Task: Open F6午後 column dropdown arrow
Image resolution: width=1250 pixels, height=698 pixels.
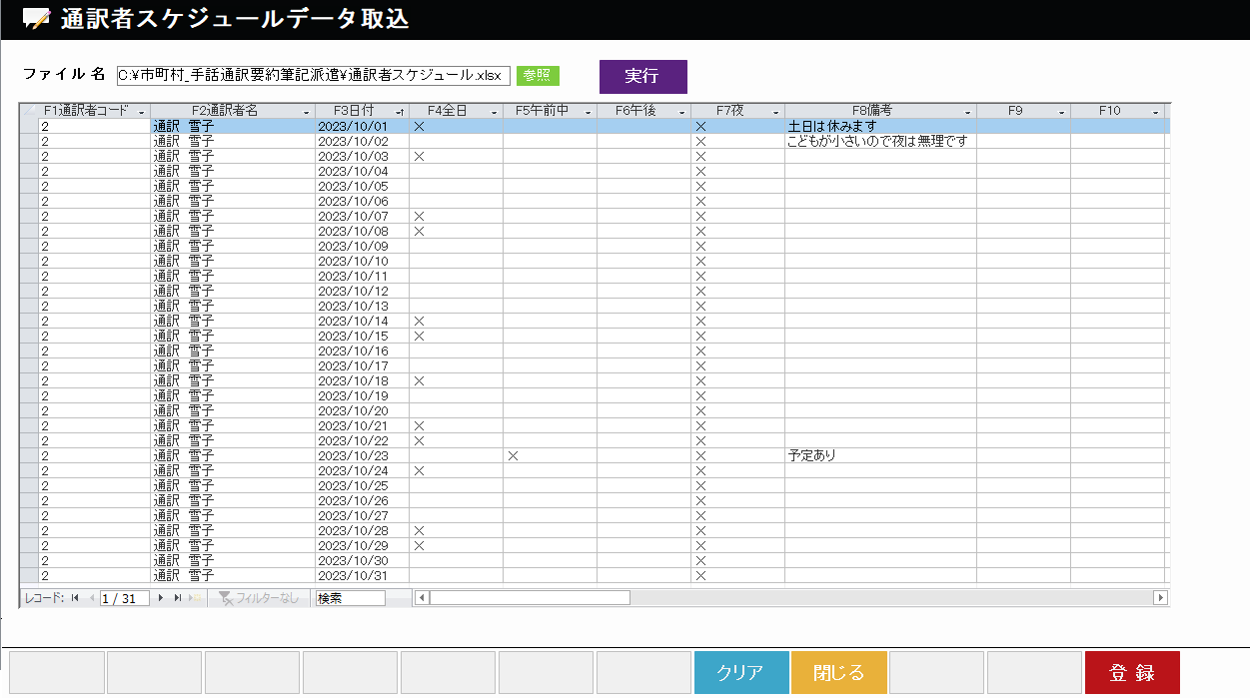Action: point(681,112)
